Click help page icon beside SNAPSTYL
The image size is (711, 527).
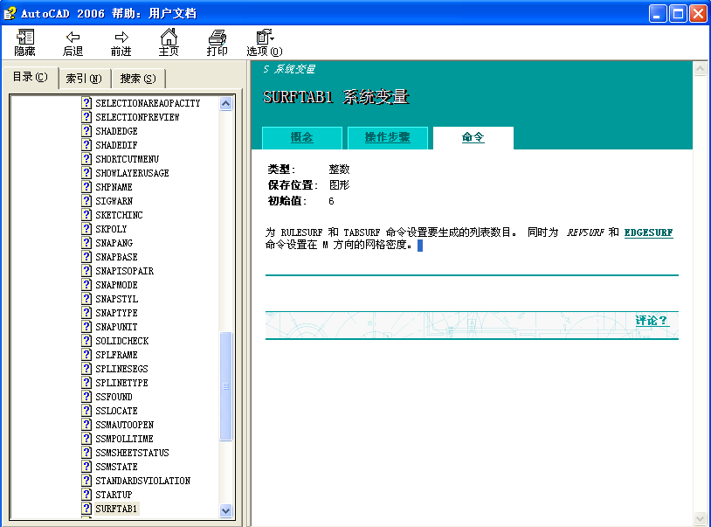pos(86,299)
